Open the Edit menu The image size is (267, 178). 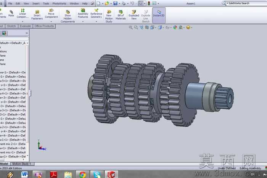(18, 3)
